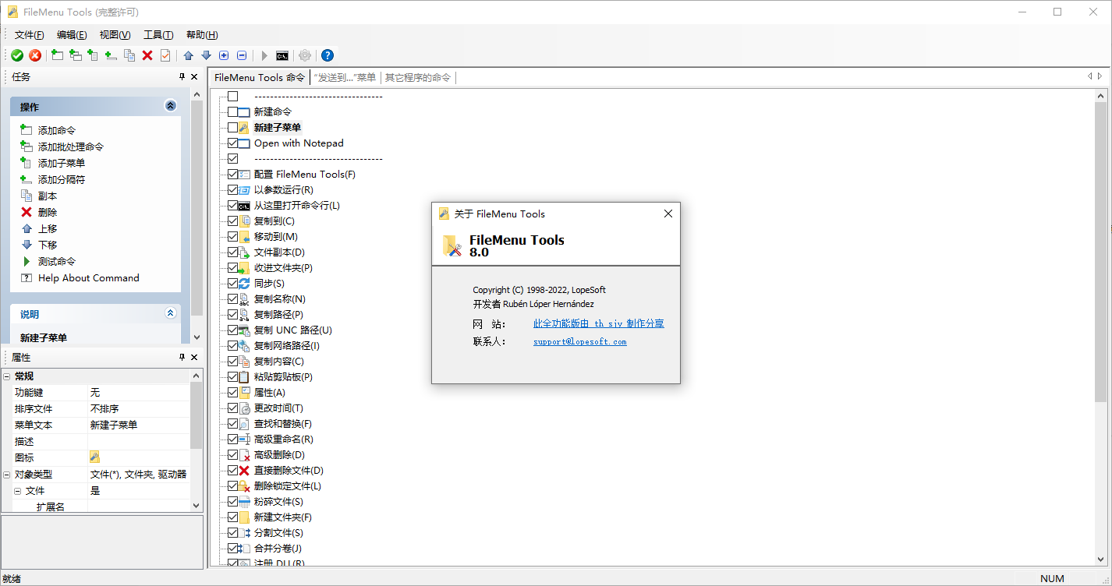Click 副本 in the 操作 panel
This screenshot has height=586, width=1112.
tap(48, 196)
